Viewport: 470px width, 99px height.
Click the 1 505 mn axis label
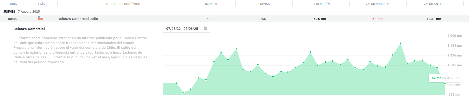click(454, 65)
